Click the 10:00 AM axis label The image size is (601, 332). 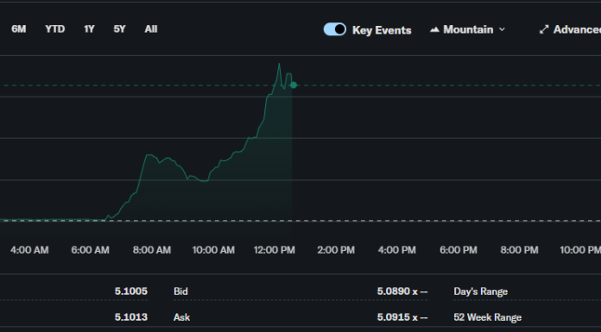coord(213,250)
